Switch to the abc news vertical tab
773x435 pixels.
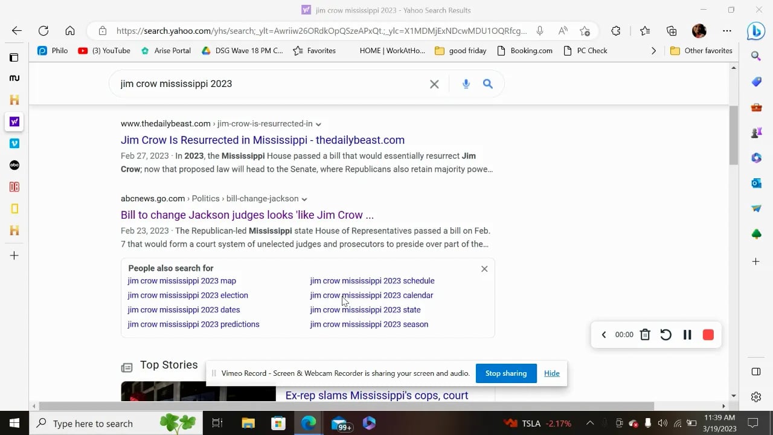14,165
